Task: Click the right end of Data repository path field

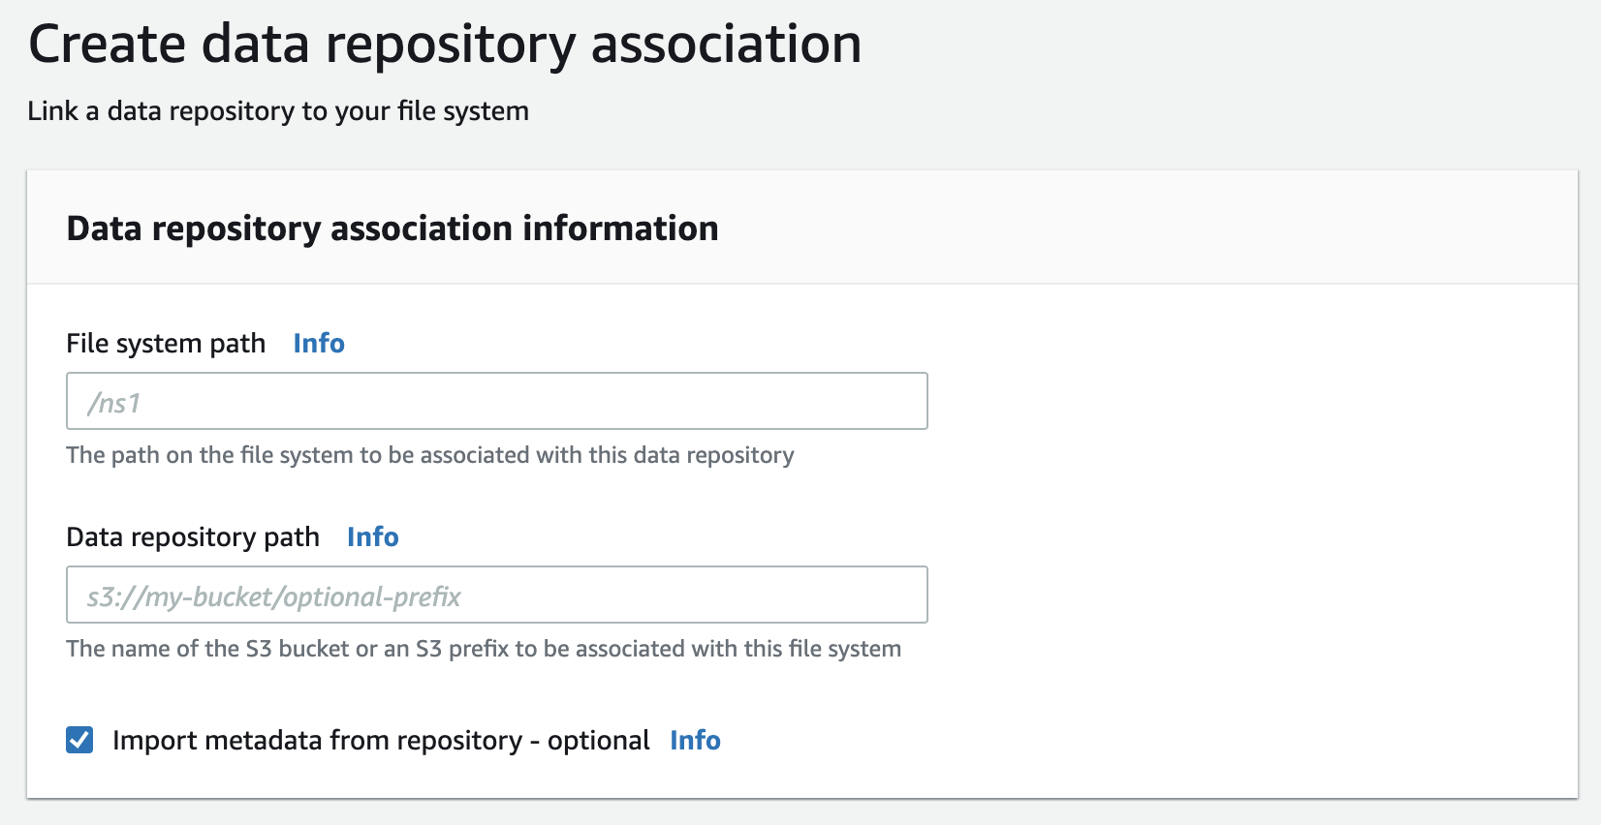Action: tap(901, 596)
